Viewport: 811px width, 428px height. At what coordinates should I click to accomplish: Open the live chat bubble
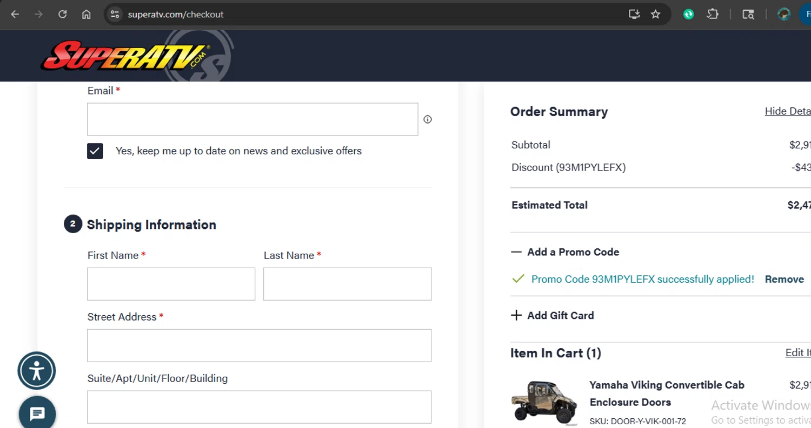(x=37, y=413)
